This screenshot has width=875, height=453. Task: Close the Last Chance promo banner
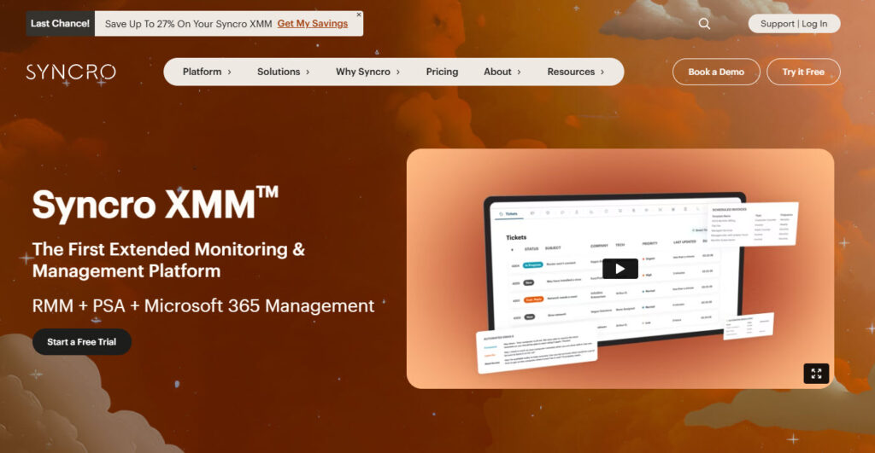(x=359, y=15)
